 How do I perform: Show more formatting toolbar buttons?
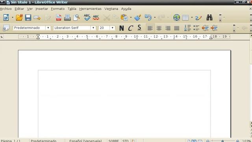[x=234, y=28]
